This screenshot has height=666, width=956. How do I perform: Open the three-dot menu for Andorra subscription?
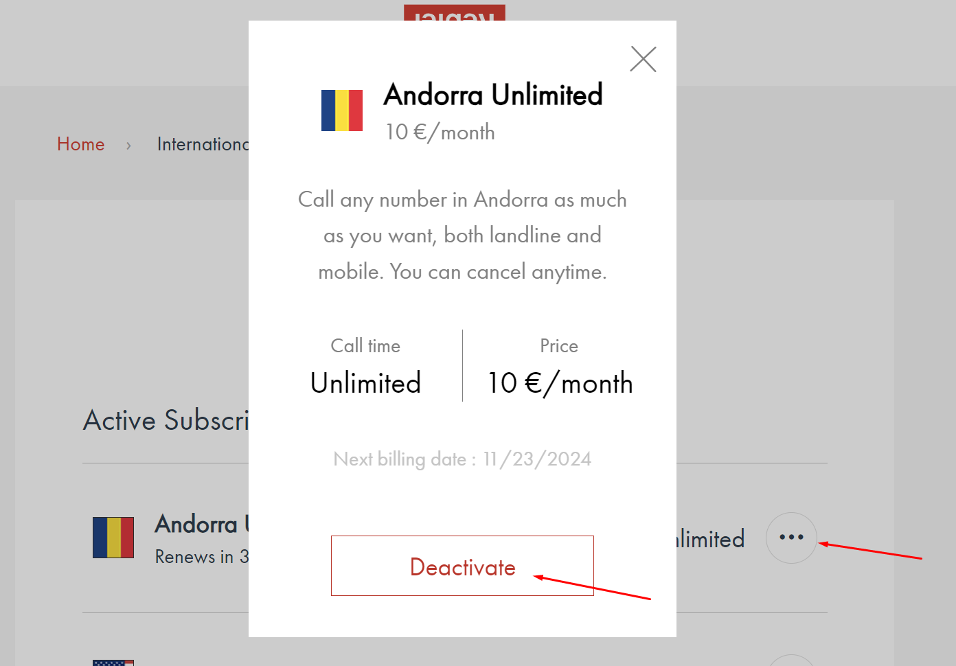click(791, 538)
